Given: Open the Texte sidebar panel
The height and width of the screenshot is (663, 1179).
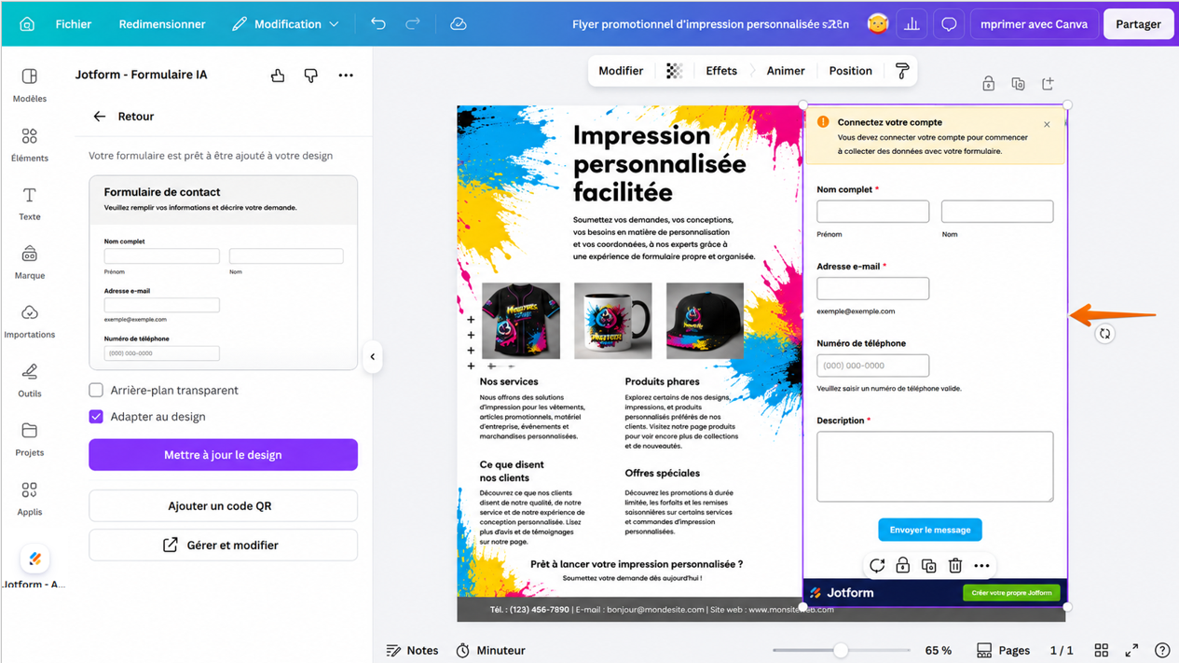Looking at the screenshot, I should 30,203.
